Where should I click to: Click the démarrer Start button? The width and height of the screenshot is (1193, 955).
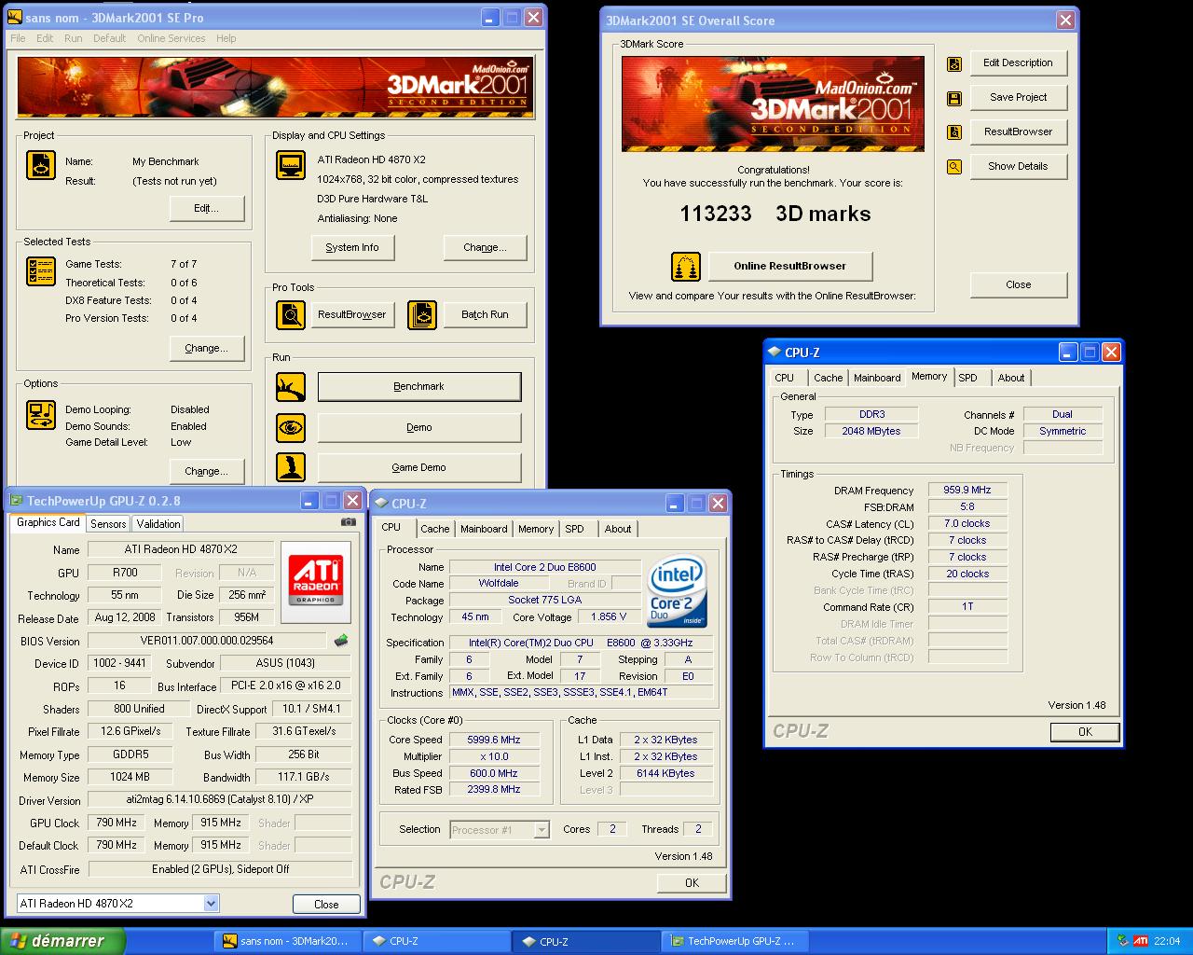point(62,941)
